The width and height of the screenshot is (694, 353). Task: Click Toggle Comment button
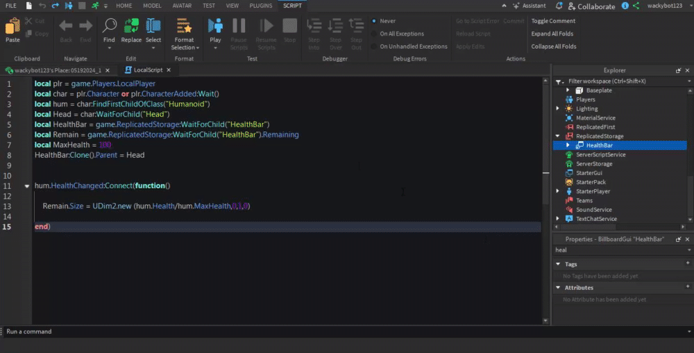coord(553,21)
